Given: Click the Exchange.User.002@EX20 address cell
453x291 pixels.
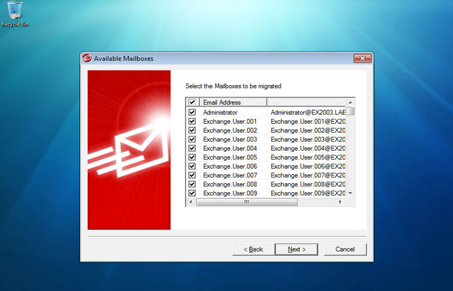Looking at the screenshot, I should [307, 130].
